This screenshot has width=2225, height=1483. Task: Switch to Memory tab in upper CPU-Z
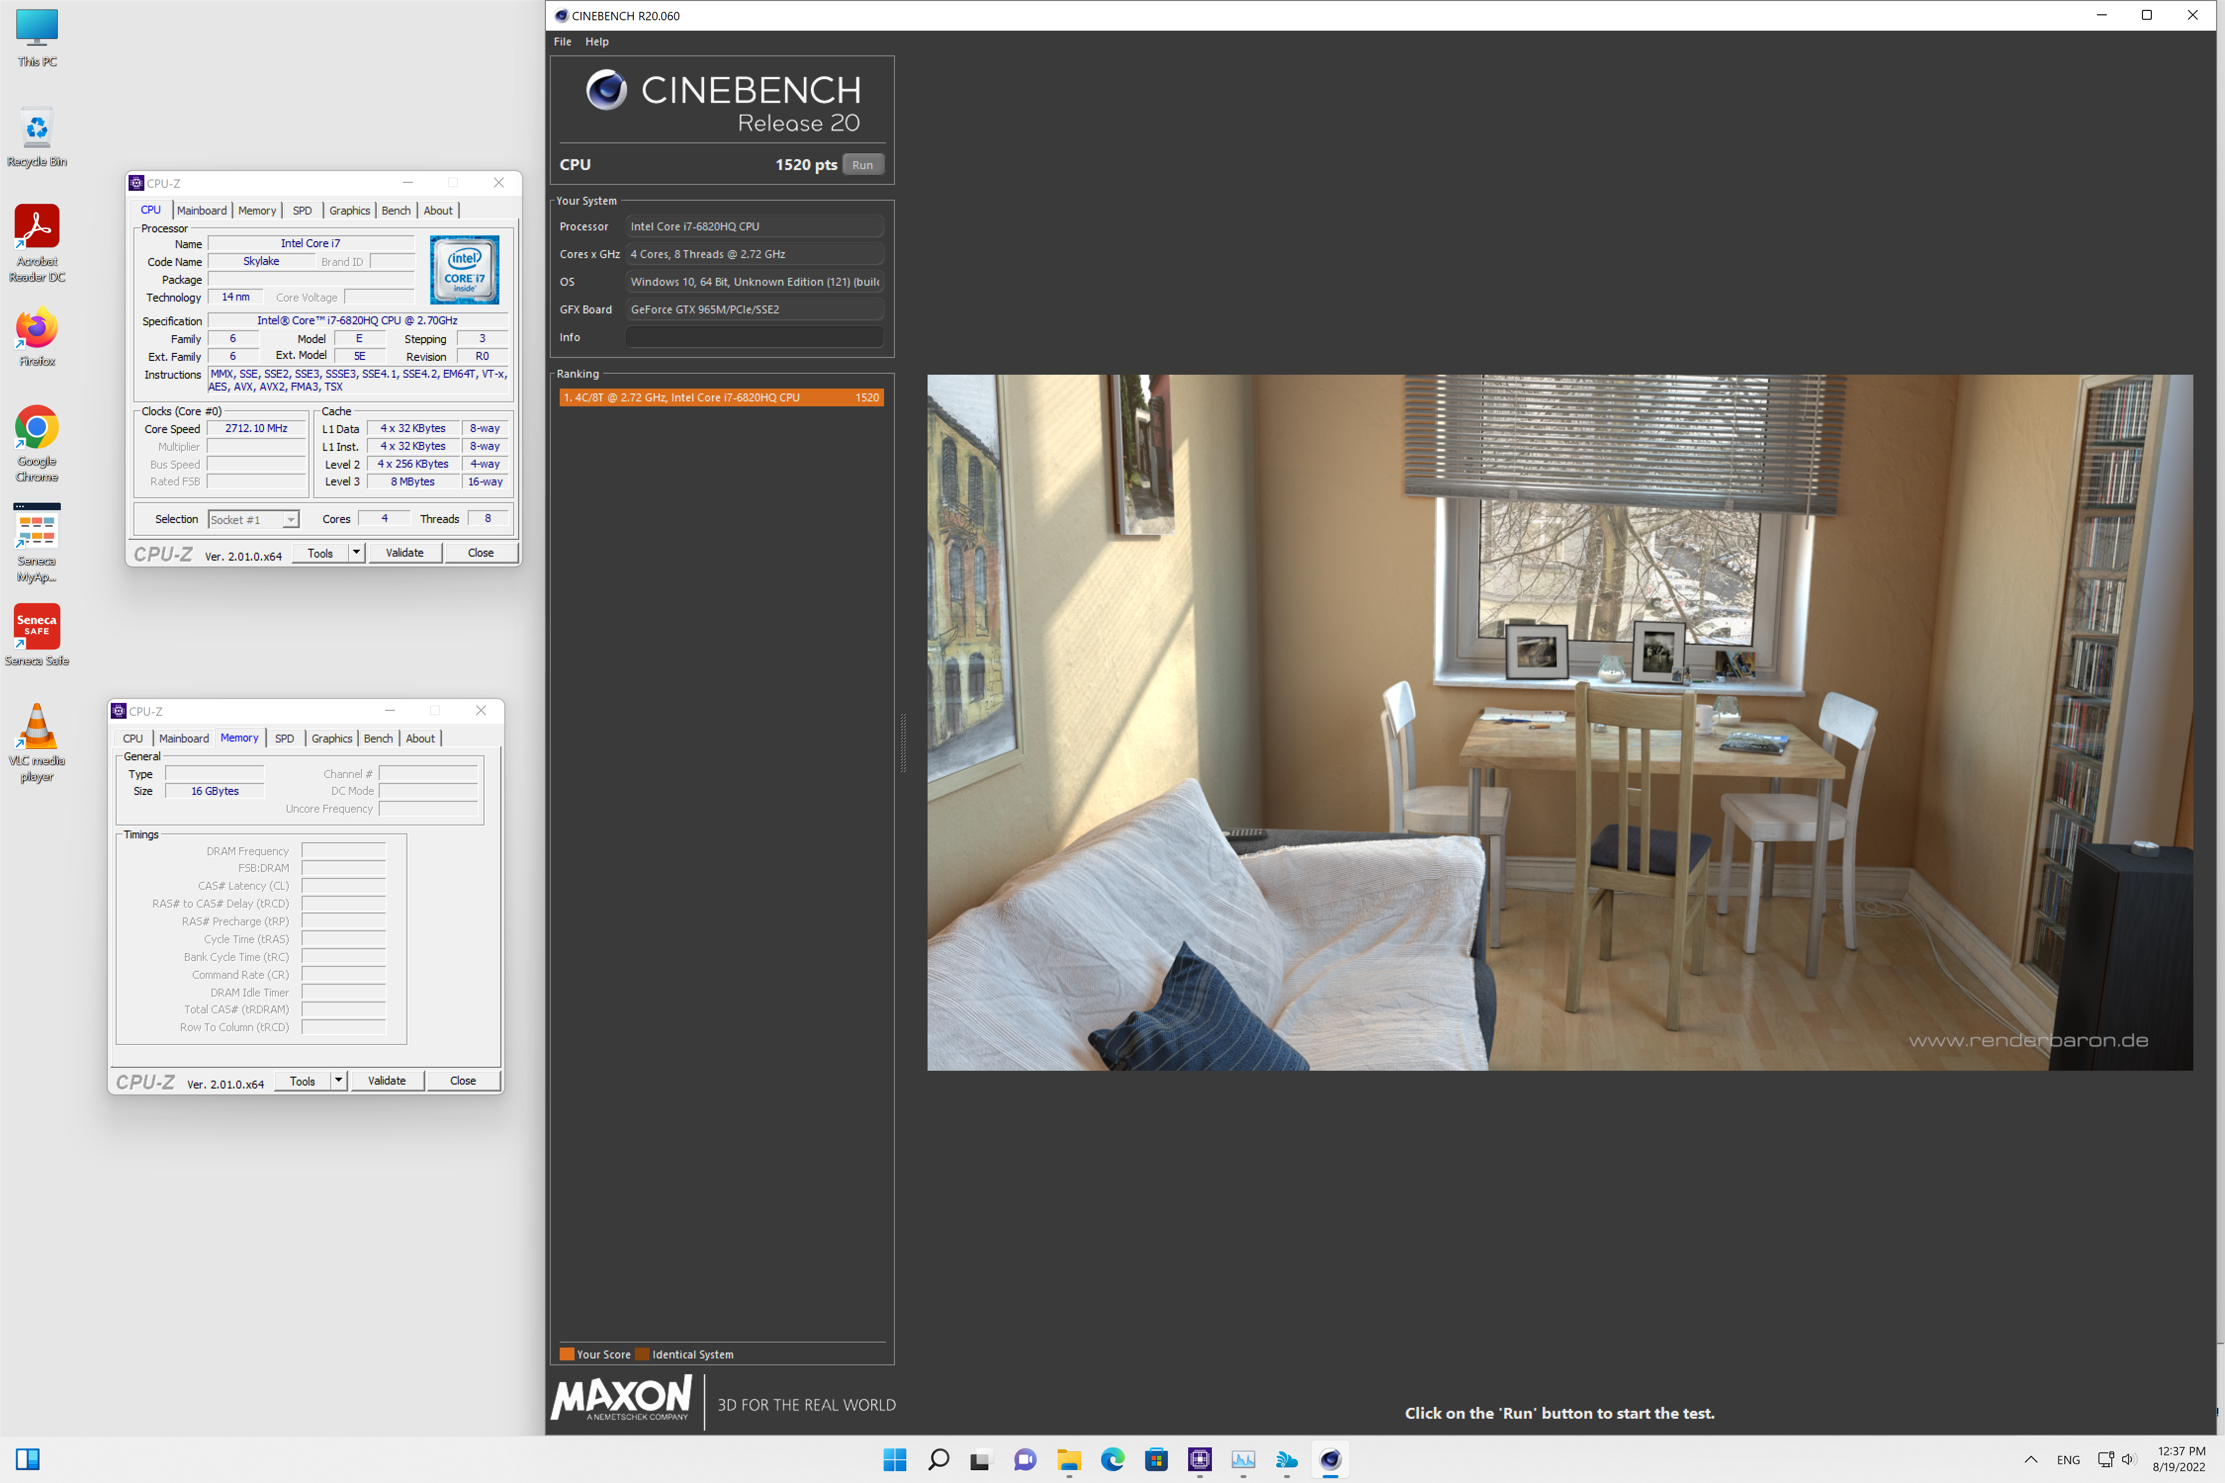(x=257, y=210)
